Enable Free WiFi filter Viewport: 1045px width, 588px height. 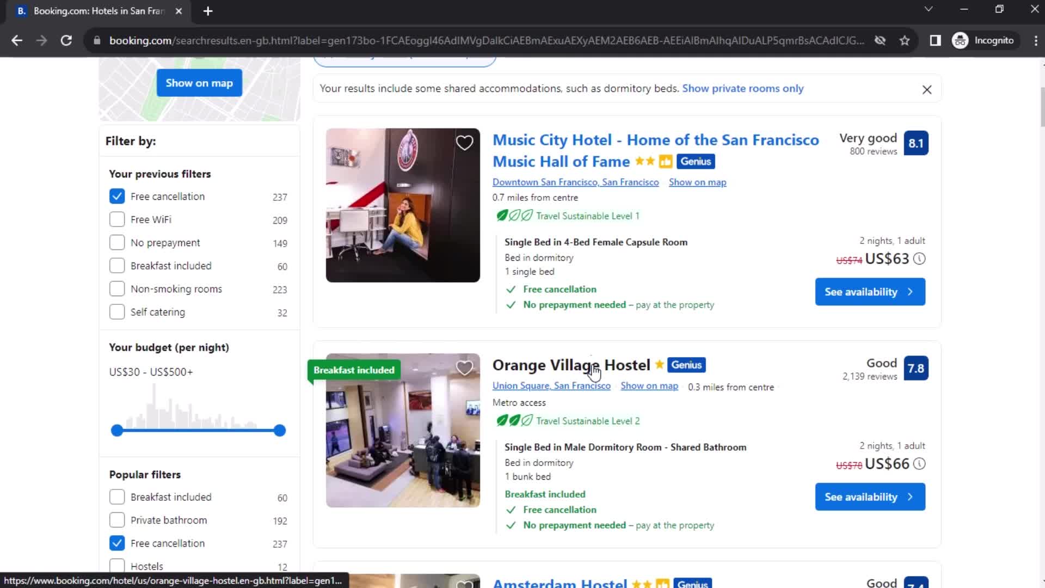coord(117,219)
